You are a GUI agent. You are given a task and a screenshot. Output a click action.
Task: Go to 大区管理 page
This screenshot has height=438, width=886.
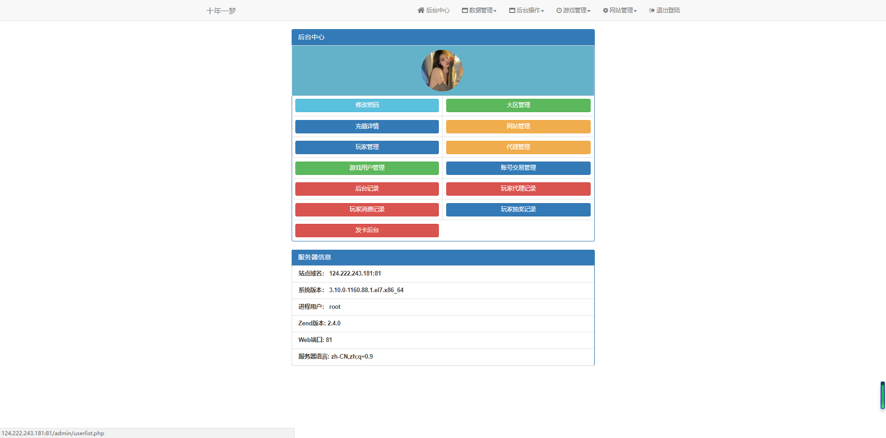click(x=518, y=105)
